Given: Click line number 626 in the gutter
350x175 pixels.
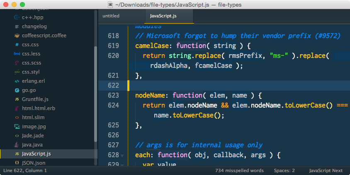Looking at the screenshot, I should [113, 135].
